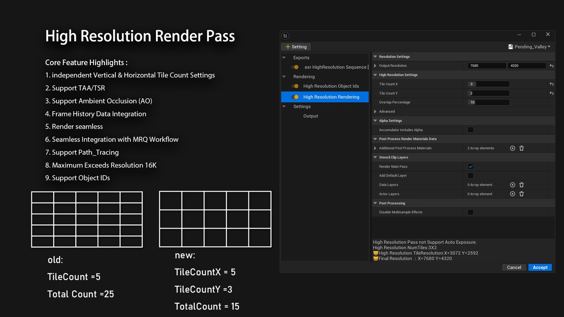Clear Data Layers array with trash icon
Viewport: 564px width, 317px height.
coord(522,185)
